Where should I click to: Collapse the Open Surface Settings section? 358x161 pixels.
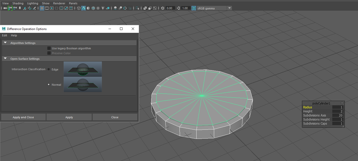coord(5,58)
